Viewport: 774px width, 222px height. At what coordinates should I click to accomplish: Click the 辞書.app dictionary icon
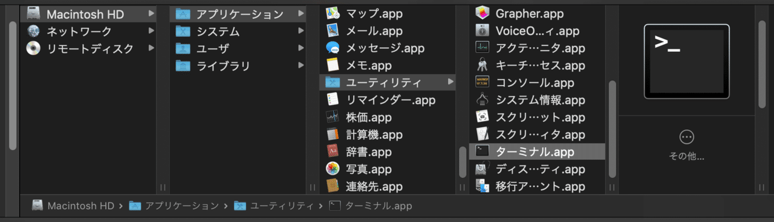click(333, 152)
